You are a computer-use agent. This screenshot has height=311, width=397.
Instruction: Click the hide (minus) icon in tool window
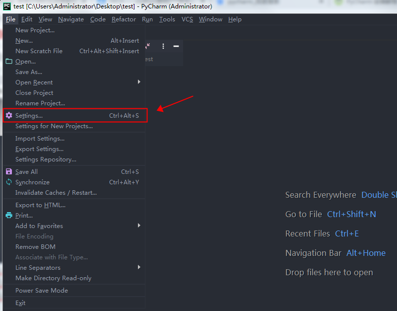(x=176, y=46)
